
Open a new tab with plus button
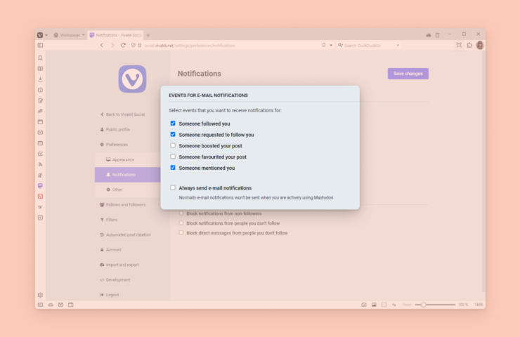point(148,35)
